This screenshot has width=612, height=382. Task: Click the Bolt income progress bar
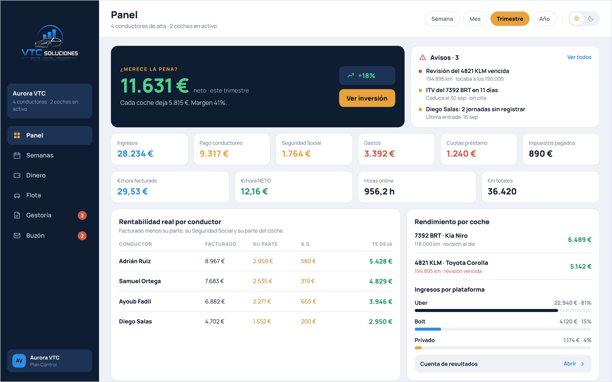point(503,329)
